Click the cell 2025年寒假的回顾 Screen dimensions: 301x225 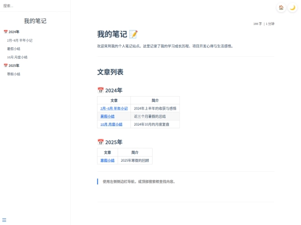[135, 161]
